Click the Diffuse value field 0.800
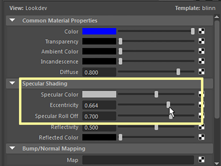Viewport: 221px width, 166px height. point(99,72)
